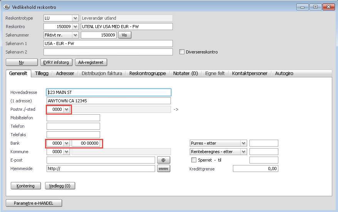
Task: Focus the E-post input field
Action: [100, 160]
